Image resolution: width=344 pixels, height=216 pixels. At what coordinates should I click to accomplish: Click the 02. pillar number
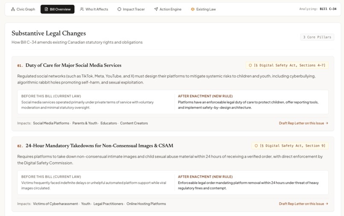pos(20,146)
